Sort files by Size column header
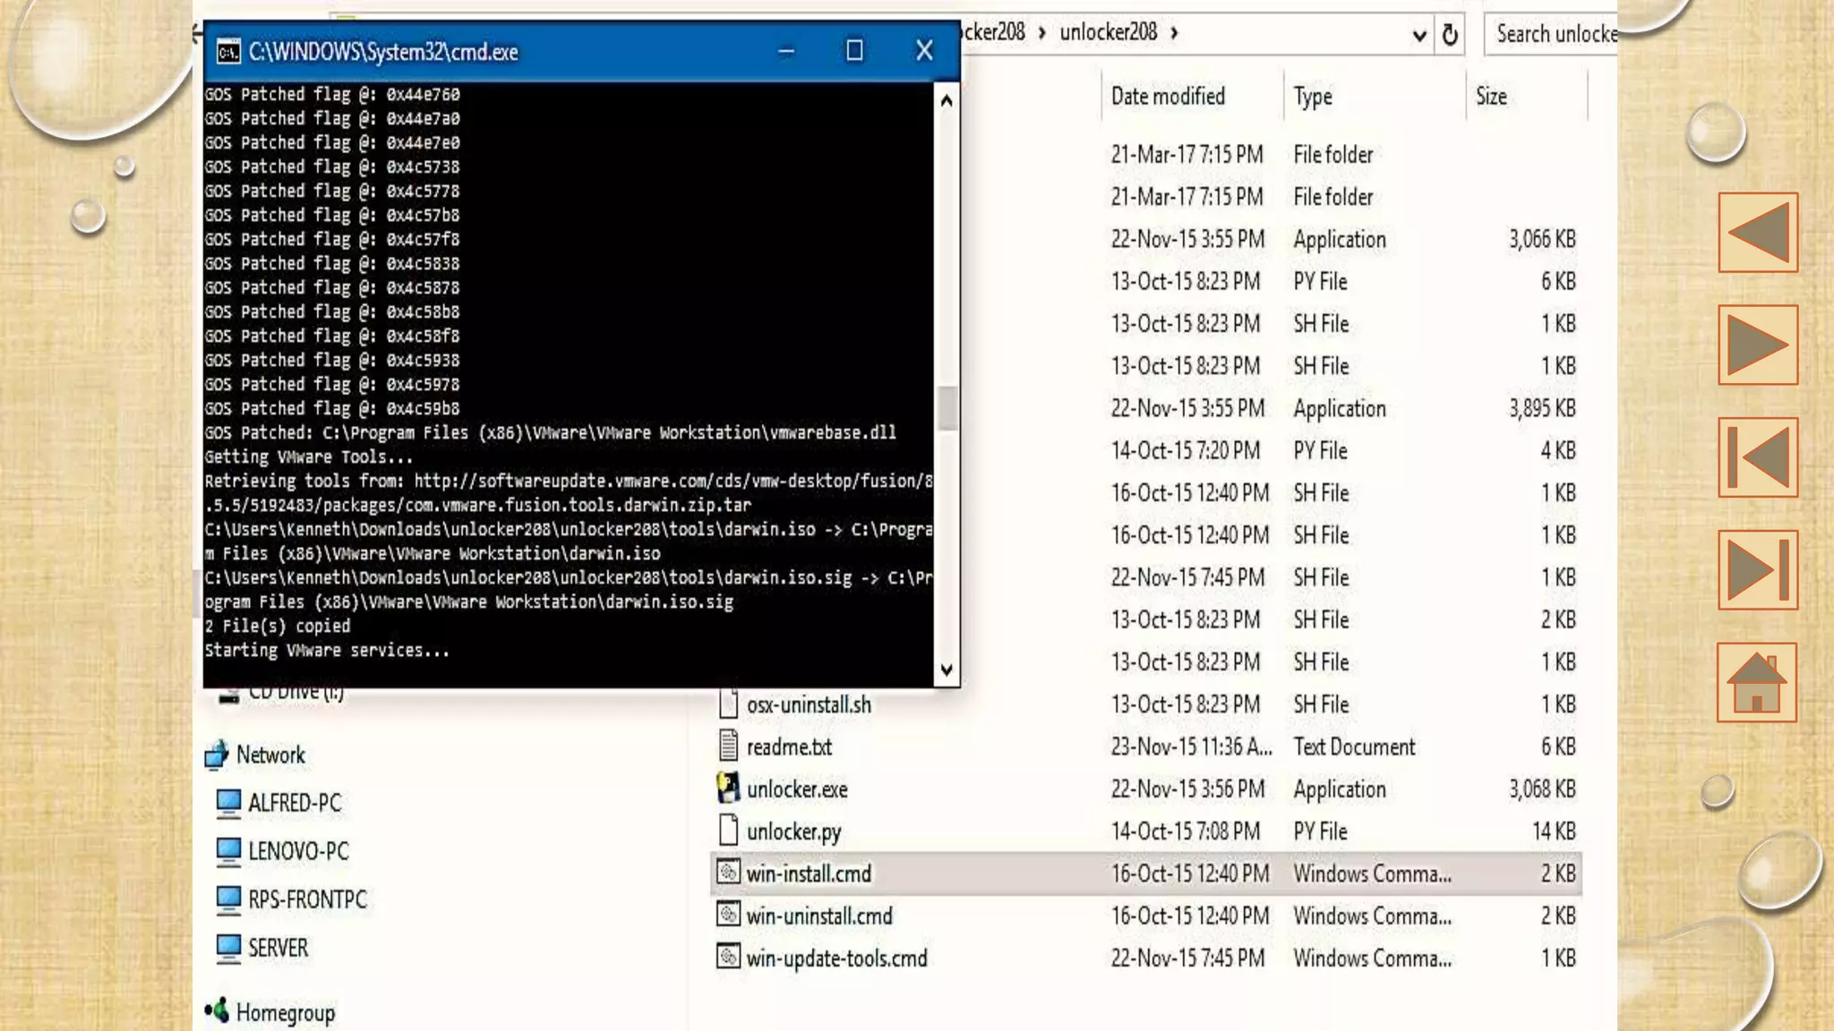The height and width of the screenshot is (1031, 1834). [x=1491, y=96]
